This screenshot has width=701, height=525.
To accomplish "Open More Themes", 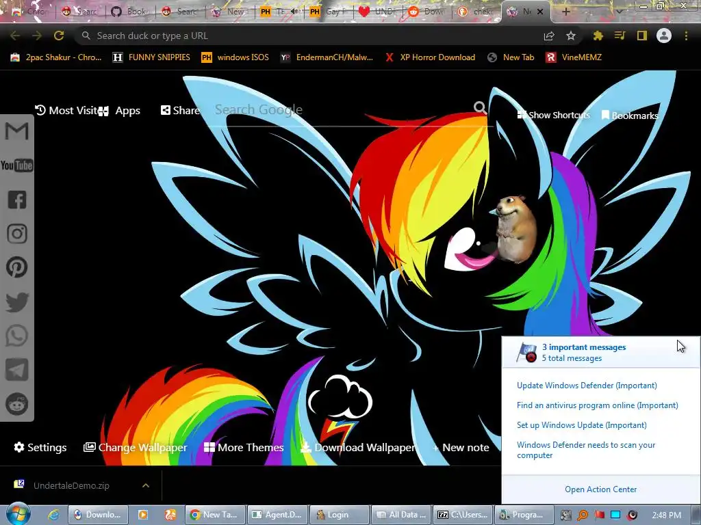I will pos(244,447).
